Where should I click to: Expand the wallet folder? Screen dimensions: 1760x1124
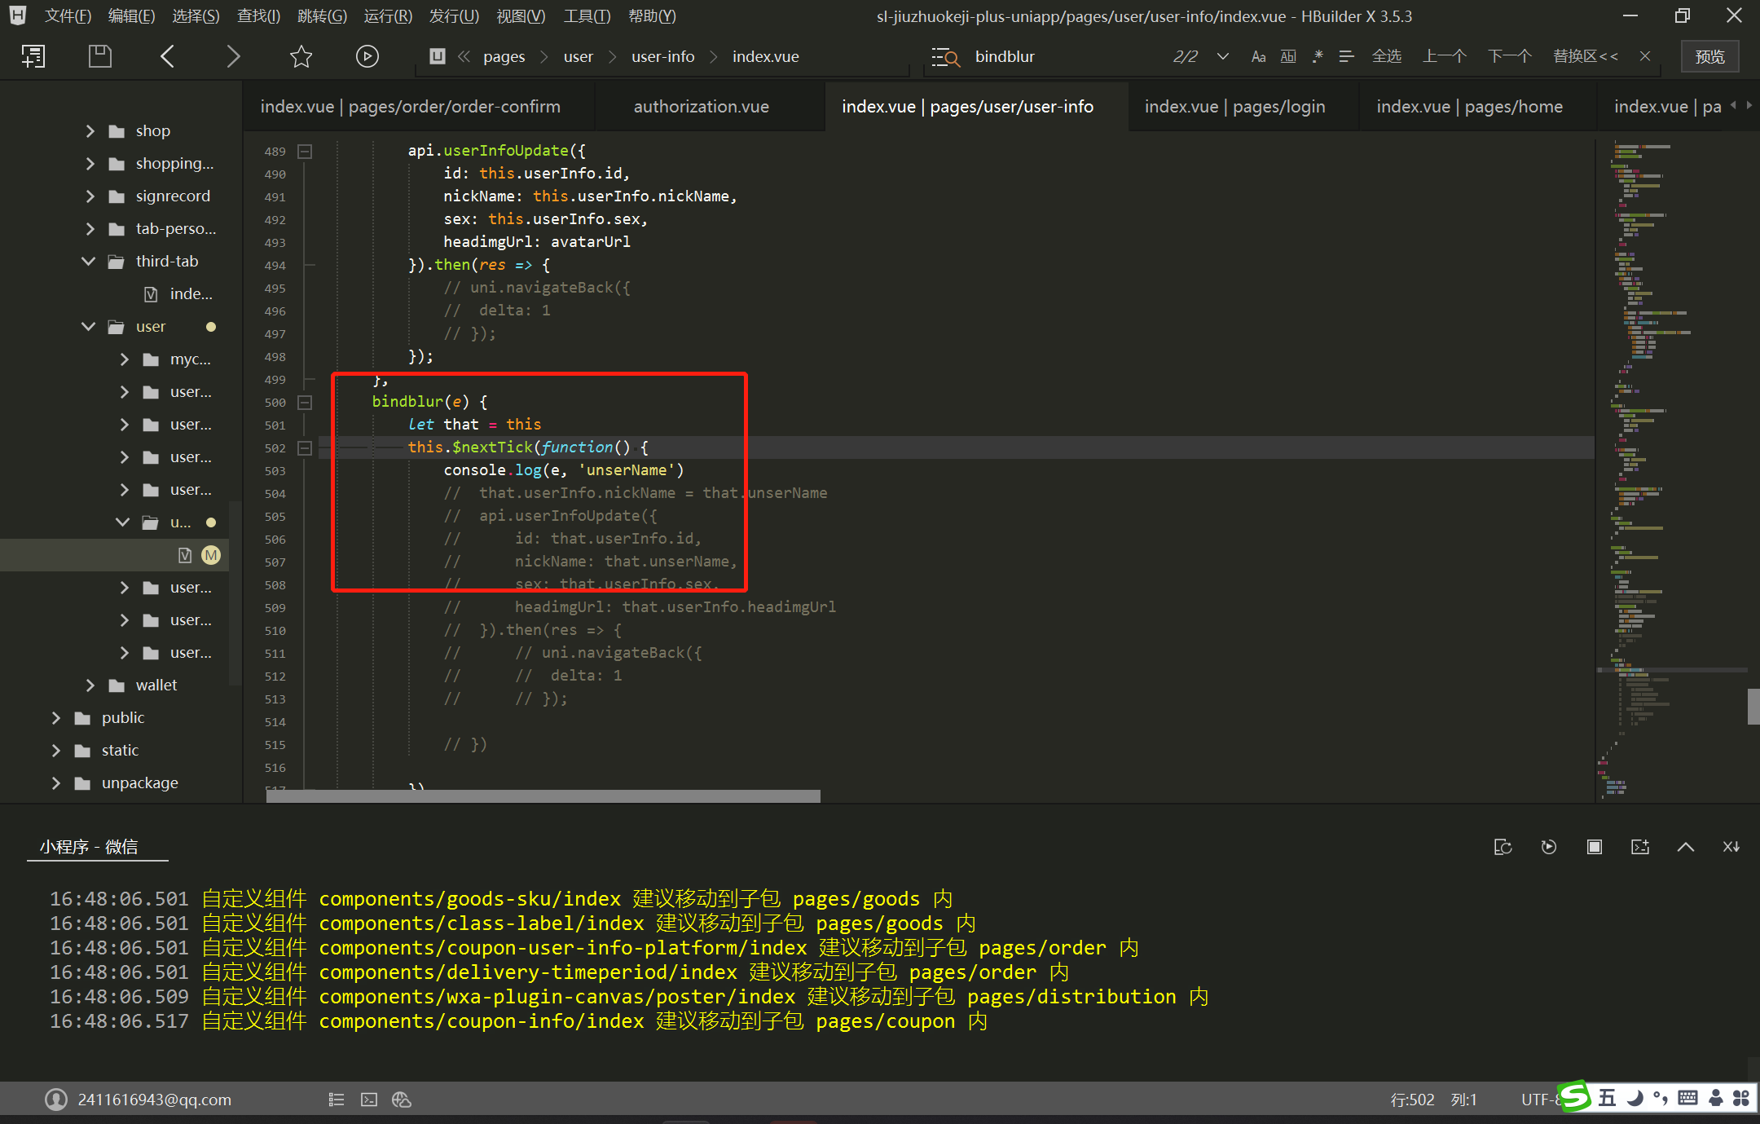coord(90,685)
